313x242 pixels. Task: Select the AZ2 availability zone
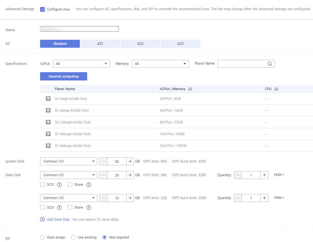click(x=140, y=44)
